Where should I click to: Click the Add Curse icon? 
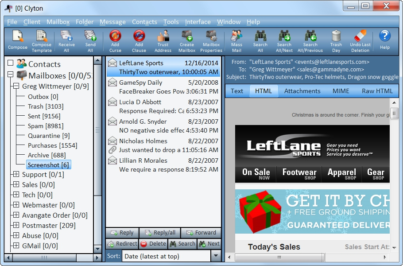pyautogui.click(x=115, y=36)
